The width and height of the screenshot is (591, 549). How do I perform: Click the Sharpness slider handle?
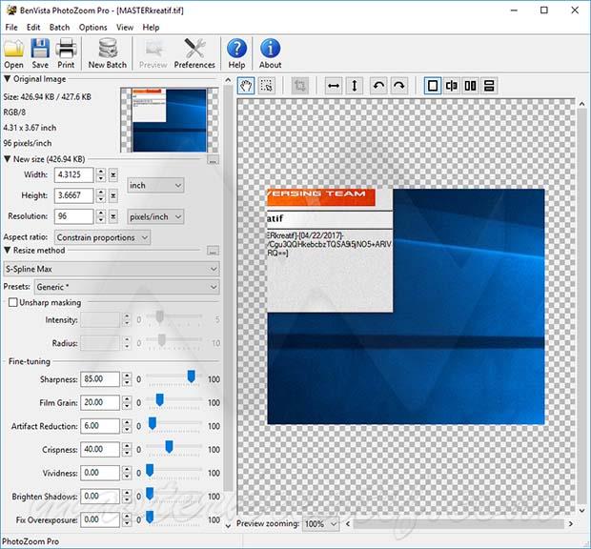(191, 376)
